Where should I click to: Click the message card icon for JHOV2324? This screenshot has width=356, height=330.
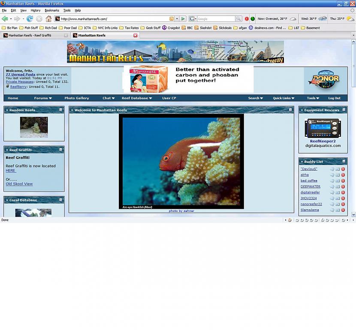pyautogui.click(x=338, y=199)
